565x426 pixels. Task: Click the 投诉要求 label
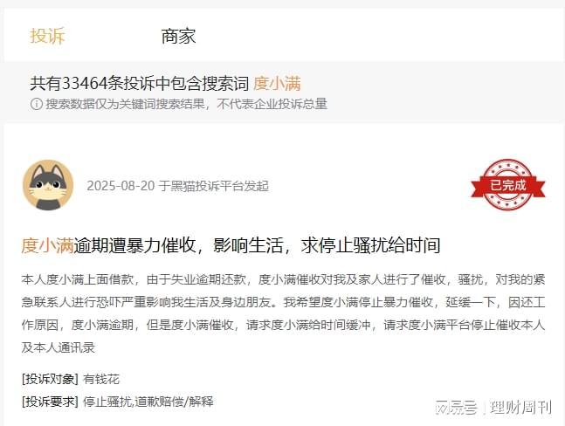click(x=50, y=402)
